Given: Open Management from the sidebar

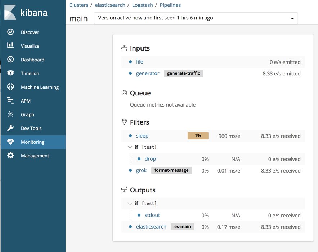Looking at the screenshot, I should (10, 156).
